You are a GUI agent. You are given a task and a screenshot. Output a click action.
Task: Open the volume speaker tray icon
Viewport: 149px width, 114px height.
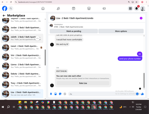tap(133, 107)
